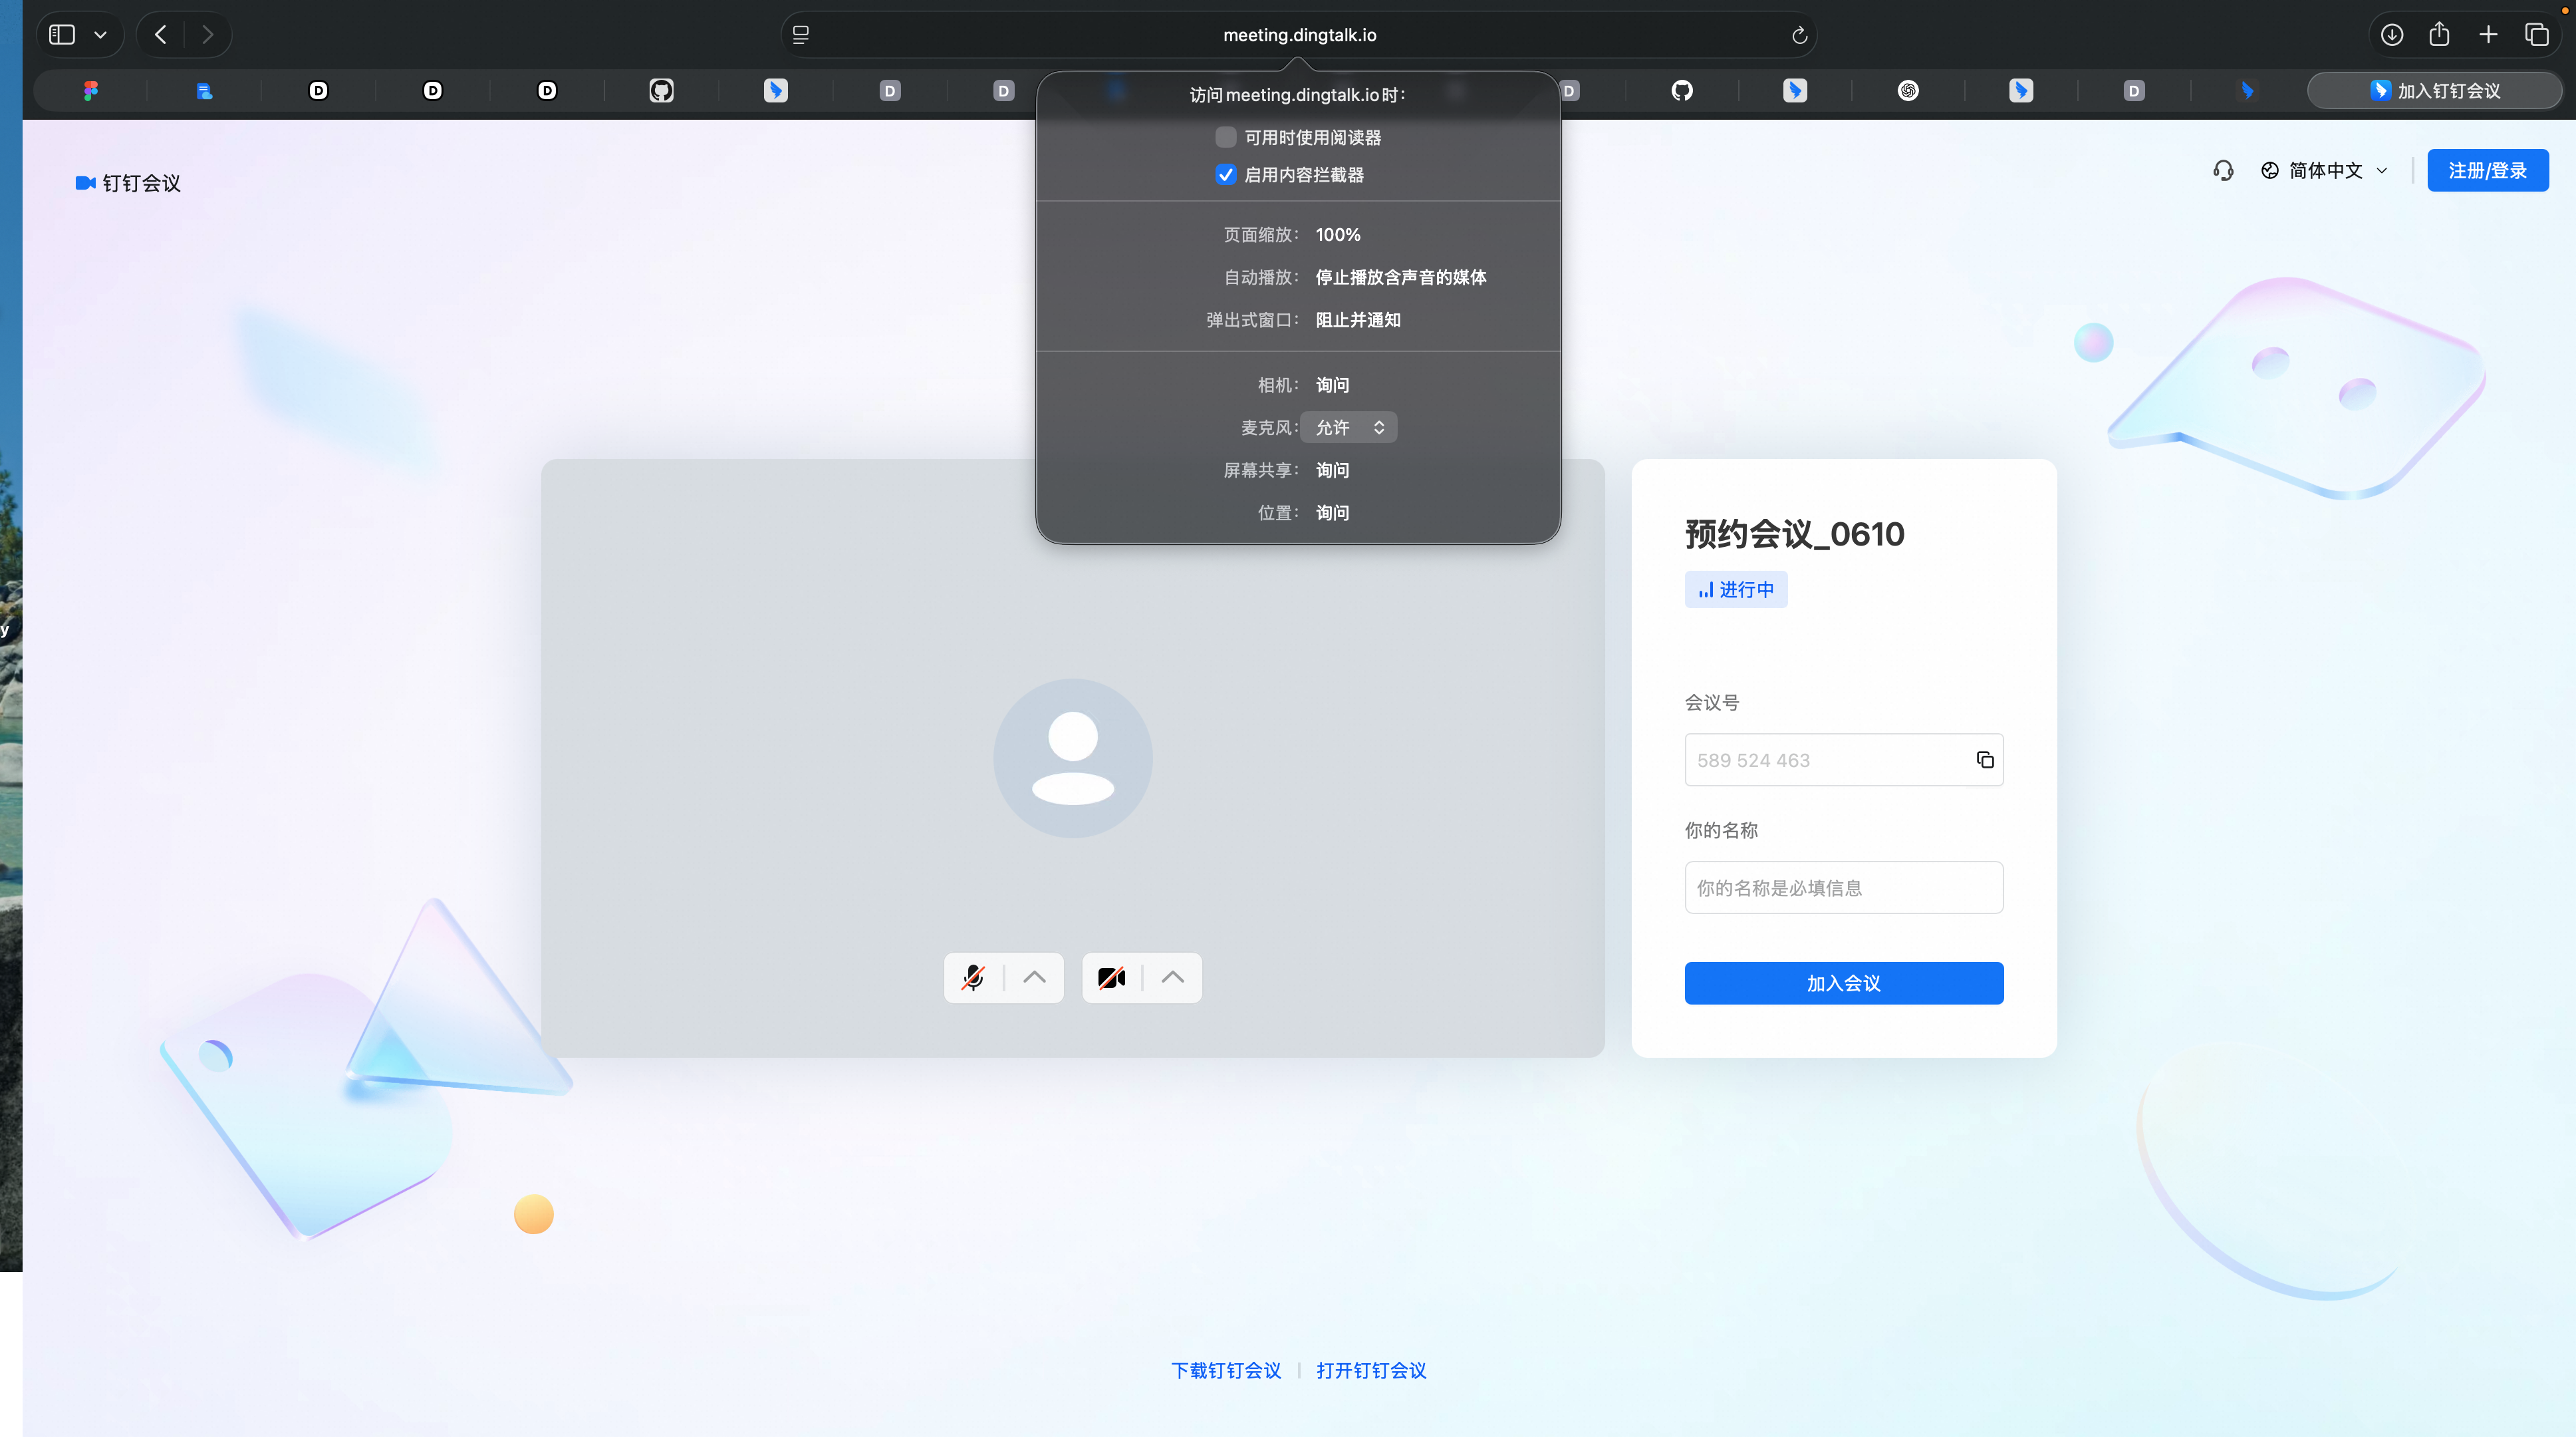Click the 进行中 status badge
The image size is (2576, 1437).
click(x=1736, y=590)
